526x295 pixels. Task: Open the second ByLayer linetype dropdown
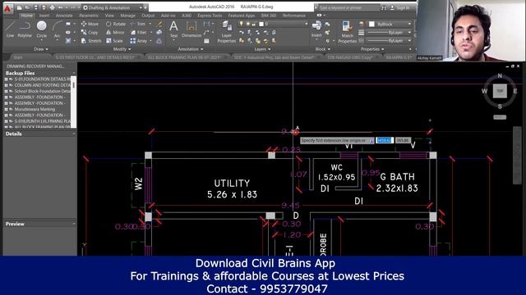(389, 40)
